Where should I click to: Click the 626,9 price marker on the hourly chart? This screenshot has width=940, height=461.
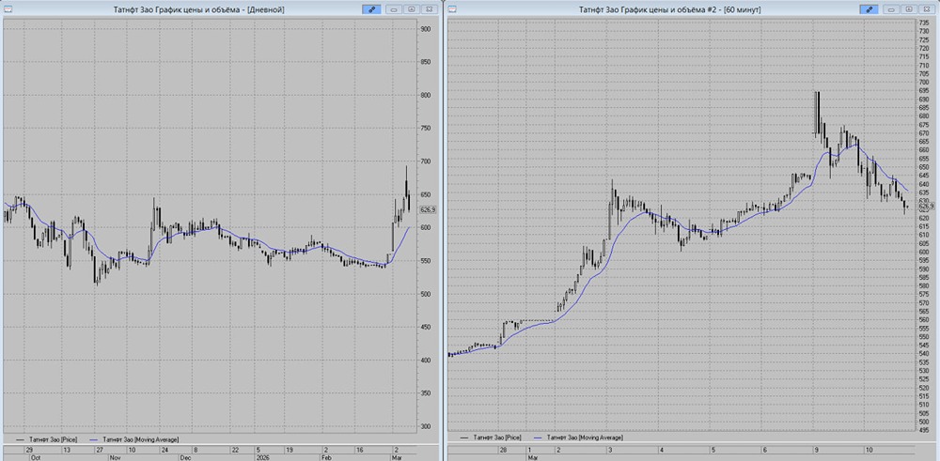(926, 207)
